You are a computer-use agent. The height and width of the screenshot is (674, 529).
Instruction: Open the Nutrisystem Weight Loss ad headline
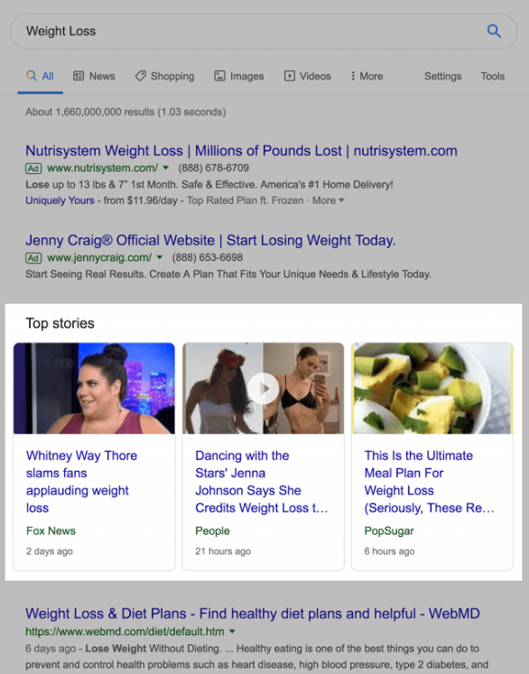(241, 151)
